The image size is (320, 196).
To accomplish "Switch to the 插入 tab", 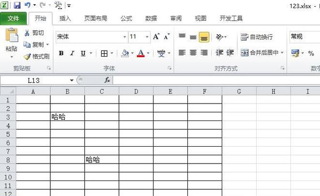I will click(x=65, y=18).
